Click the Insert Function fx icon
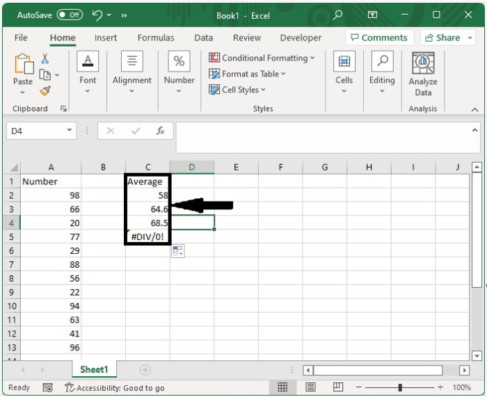Screen dimensions: 487x397 tap(160, 131)
